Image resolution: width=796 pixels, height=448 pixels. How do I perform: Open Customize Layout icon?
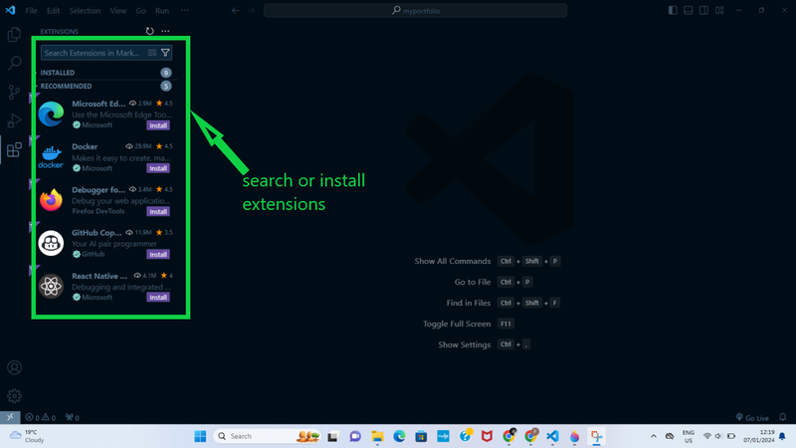coord(719,10)
